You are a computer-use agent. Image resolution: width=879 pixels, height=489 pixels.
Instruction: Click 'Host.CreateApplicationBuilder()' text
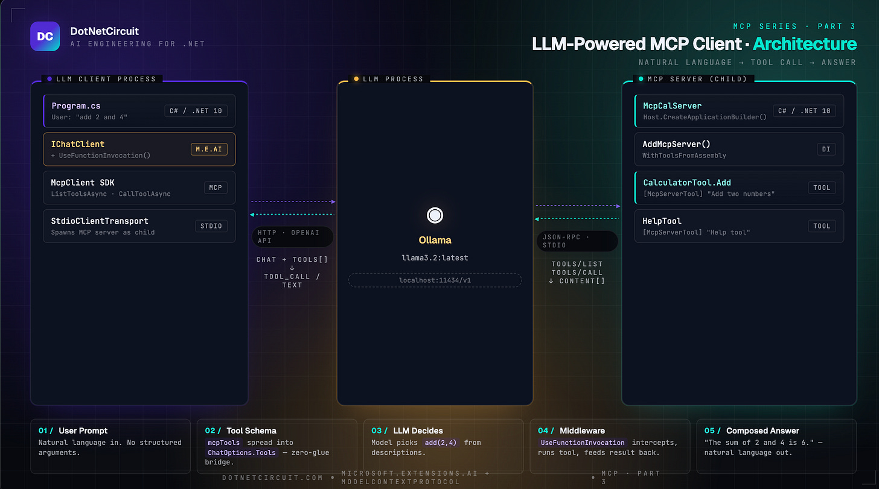705,117
